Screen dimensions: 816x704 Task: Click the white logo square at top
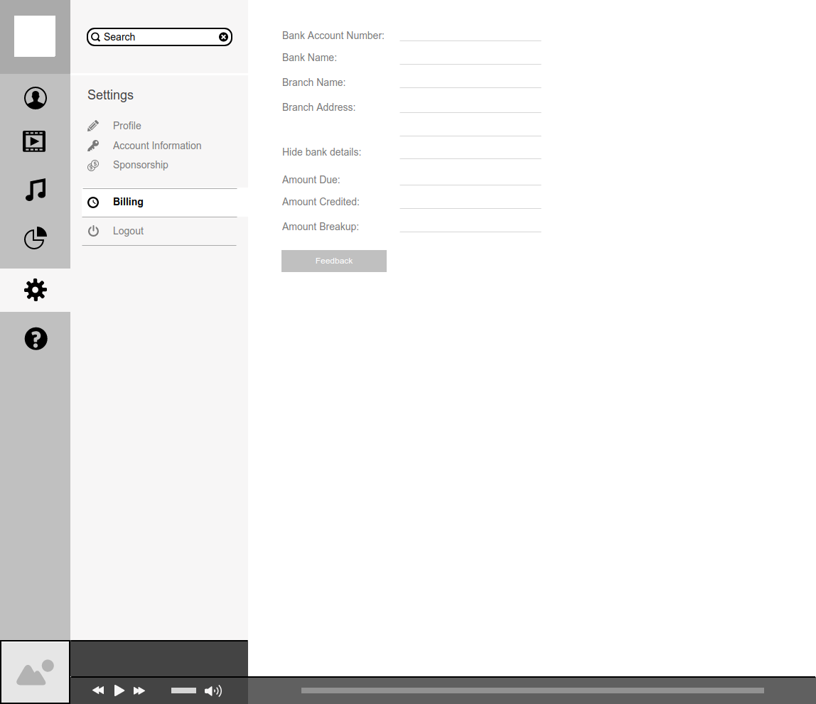[35, 36]
